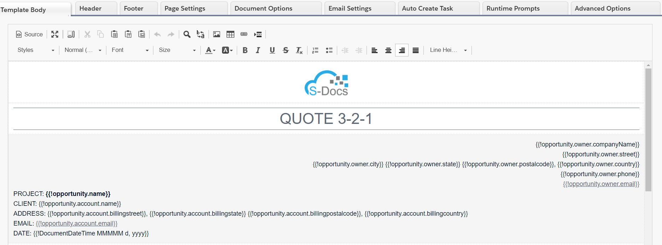Click the opportunity.owner.email link
662x245 pixels.
click(601, 184)
